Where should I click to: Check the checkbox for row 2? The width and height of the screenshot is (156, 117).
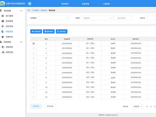(34, 48)
